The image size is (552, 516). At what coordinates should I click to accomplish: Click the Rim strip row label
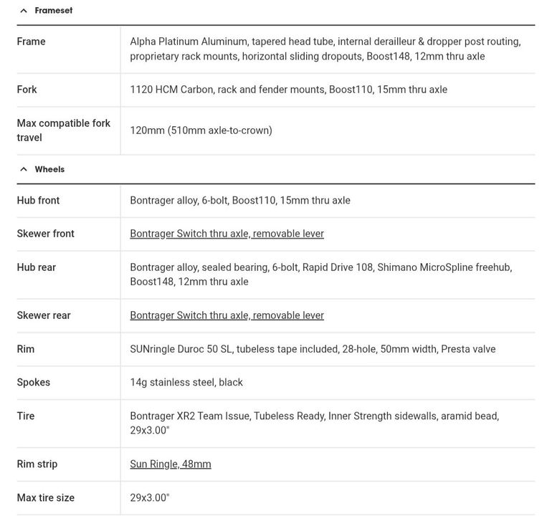(37, 464)
